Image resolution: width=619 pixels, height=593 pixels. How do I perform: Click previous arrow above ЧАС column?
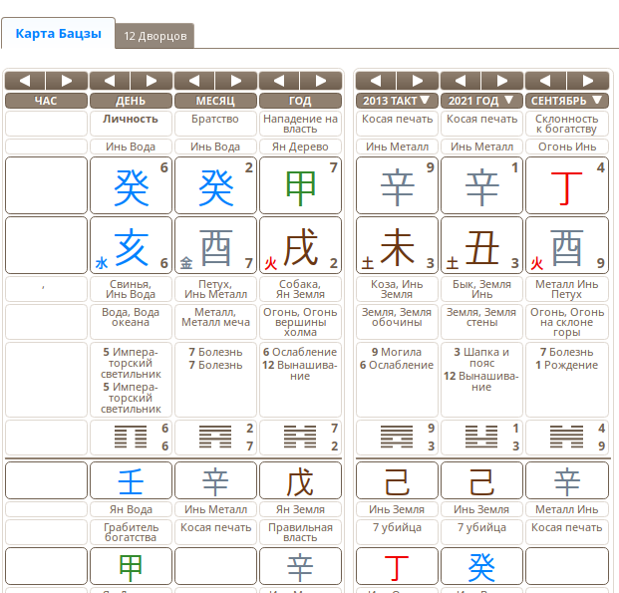(25, 81)
